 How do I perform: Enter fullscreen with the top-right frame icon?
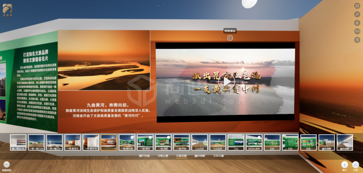tap(357, 6)
